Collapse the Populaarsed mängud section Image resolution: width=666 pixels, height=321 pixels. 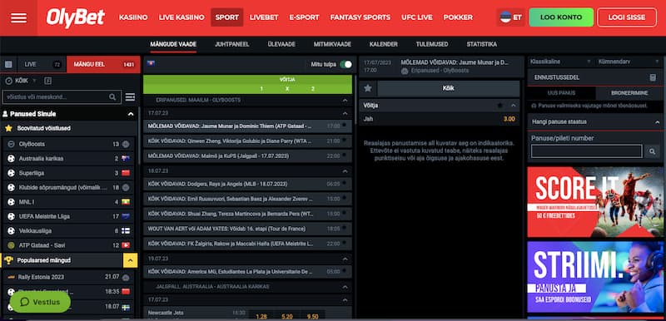(x=131, y=260)
